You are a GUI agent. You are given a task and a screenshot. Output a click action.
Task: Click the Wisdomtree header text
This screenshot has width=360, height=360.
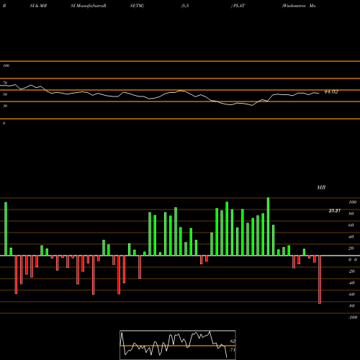[294, 6]
